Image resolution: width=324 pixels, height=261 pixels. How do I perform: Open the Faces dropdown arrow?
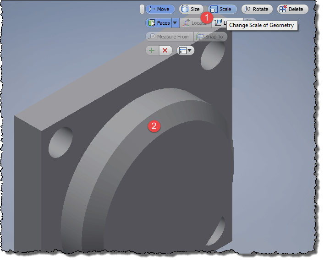point(175,23)
